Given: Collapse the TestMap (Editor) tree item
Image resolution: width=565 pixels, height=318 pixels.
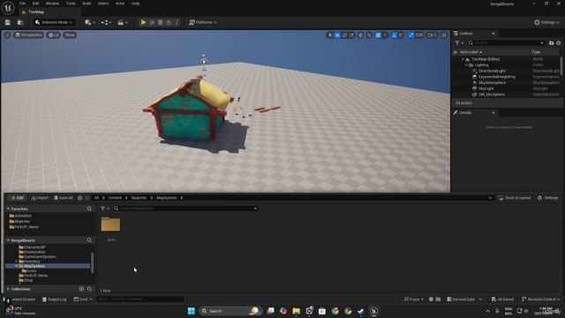Looking at the screenshot, I should click(463, 59).
